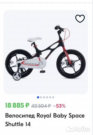Click the −53% discount label

(x=59, y=106)
